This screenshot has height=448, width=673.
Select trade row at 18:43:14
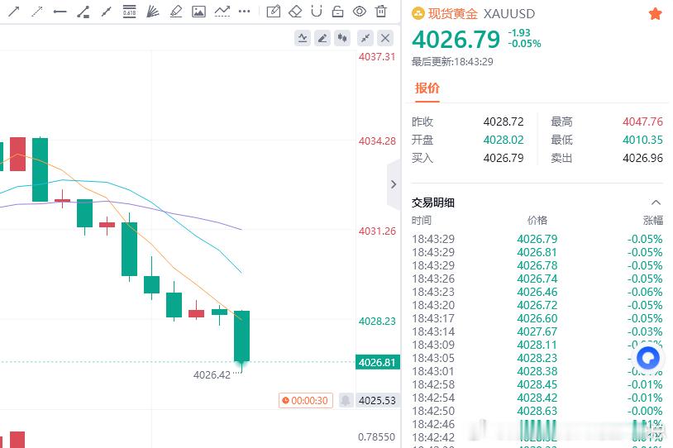coord(537,331)
